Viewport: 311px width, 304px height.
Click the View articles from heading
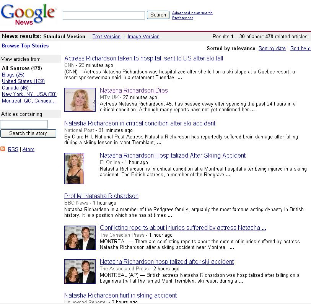pyautogui.click(x=21, y=59)
